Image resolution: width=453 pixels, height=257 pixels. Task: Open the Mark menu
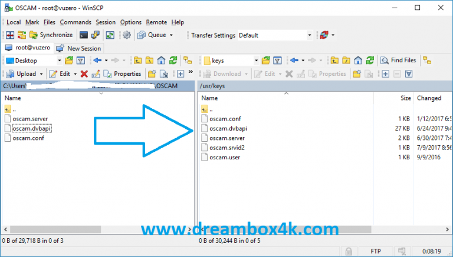[x=32, y=22]
